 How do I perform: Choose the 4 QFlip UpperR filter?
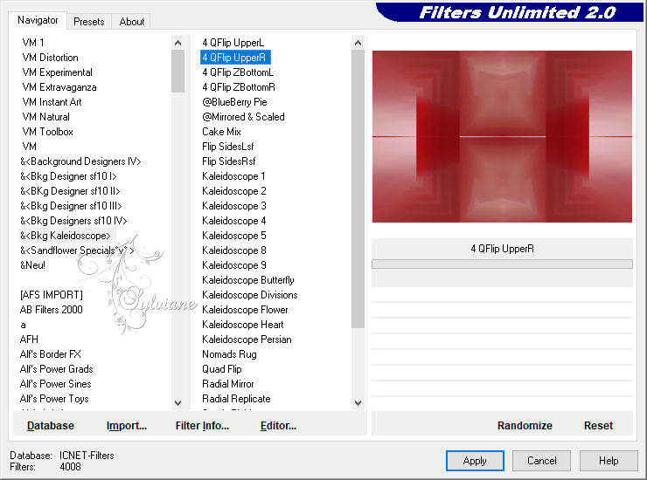click(x=233, y=58)
